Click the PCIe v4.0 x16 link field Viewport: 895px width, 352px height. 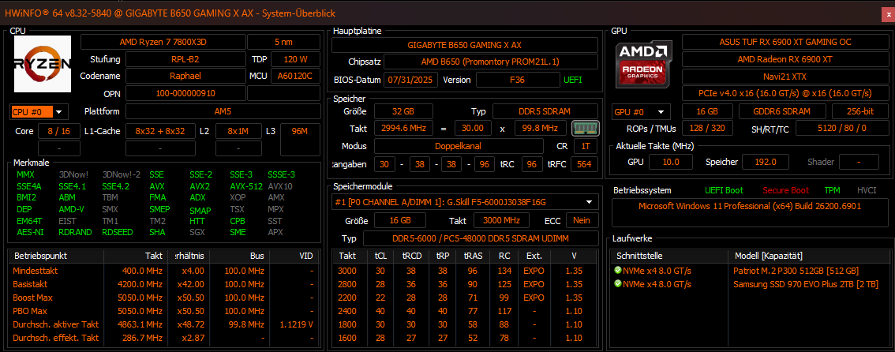coord(785,93)
